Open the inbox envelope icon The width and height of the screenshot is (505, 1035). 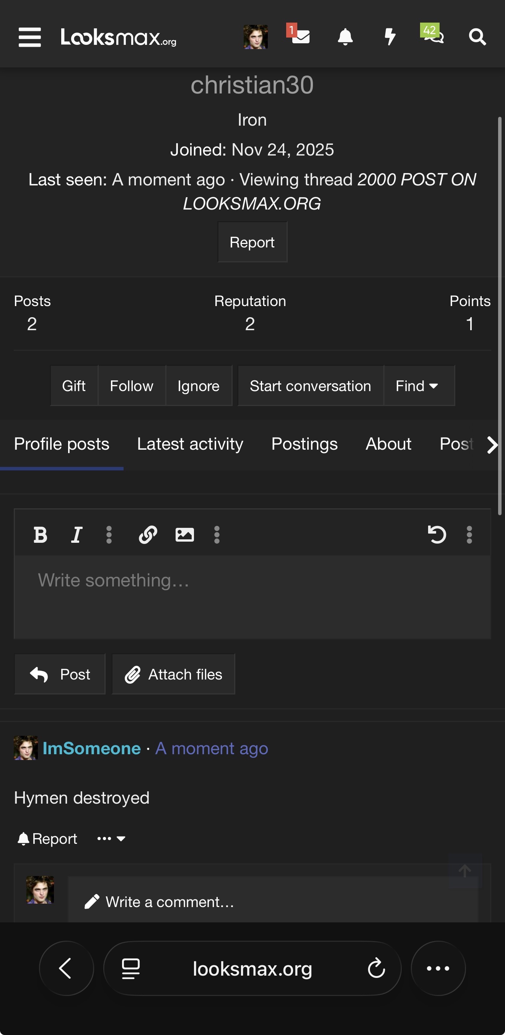300,36
